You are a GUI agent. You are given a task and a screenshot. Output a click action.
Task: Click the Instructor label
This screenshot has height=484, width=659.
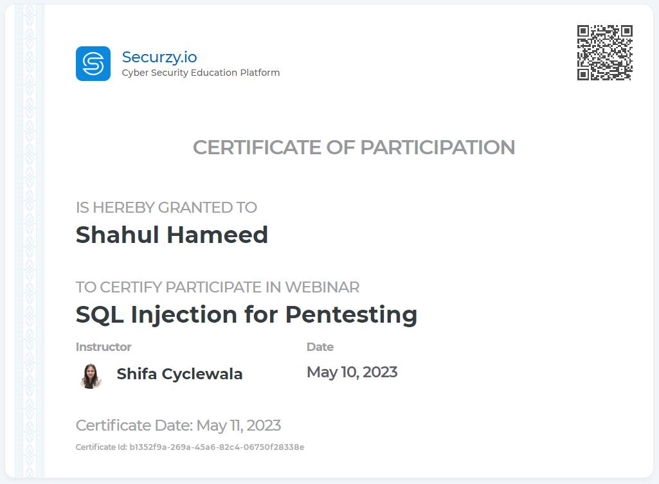104,347
